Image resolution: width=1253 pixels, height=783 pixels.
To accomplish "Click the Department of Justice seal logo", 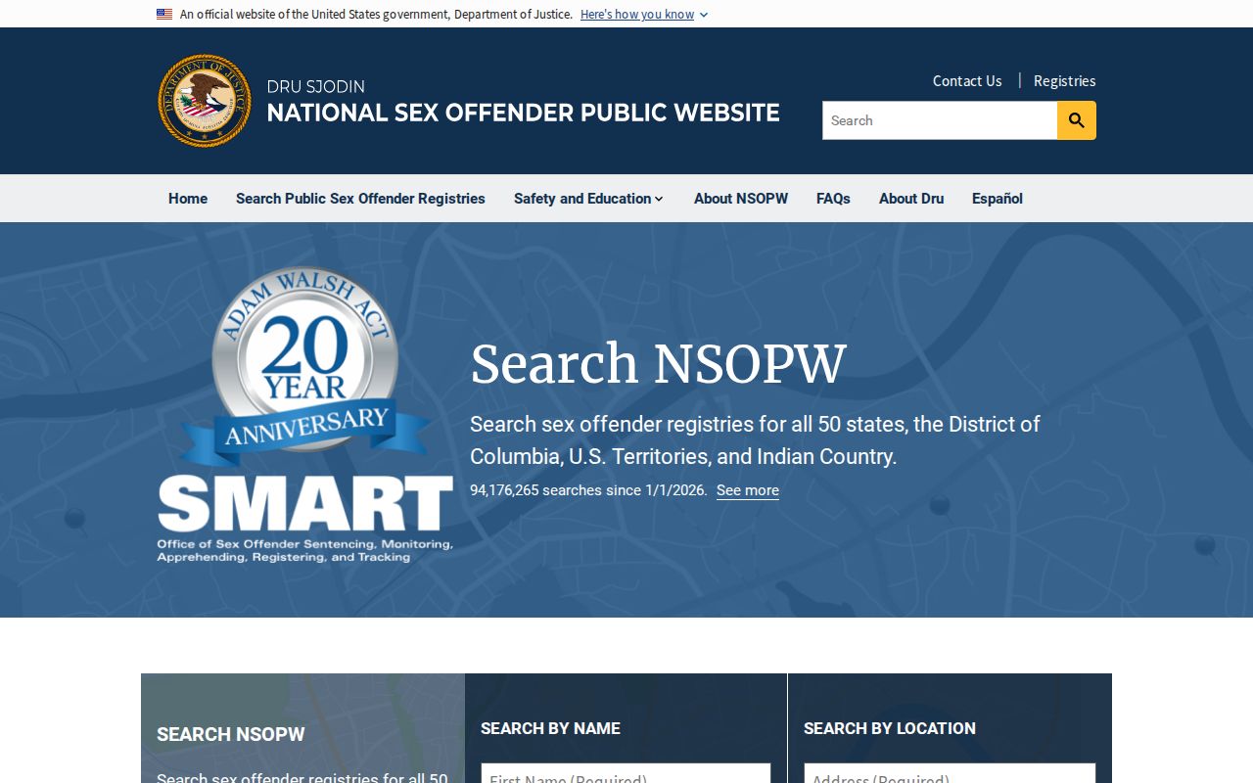I will tap(205, 101).
